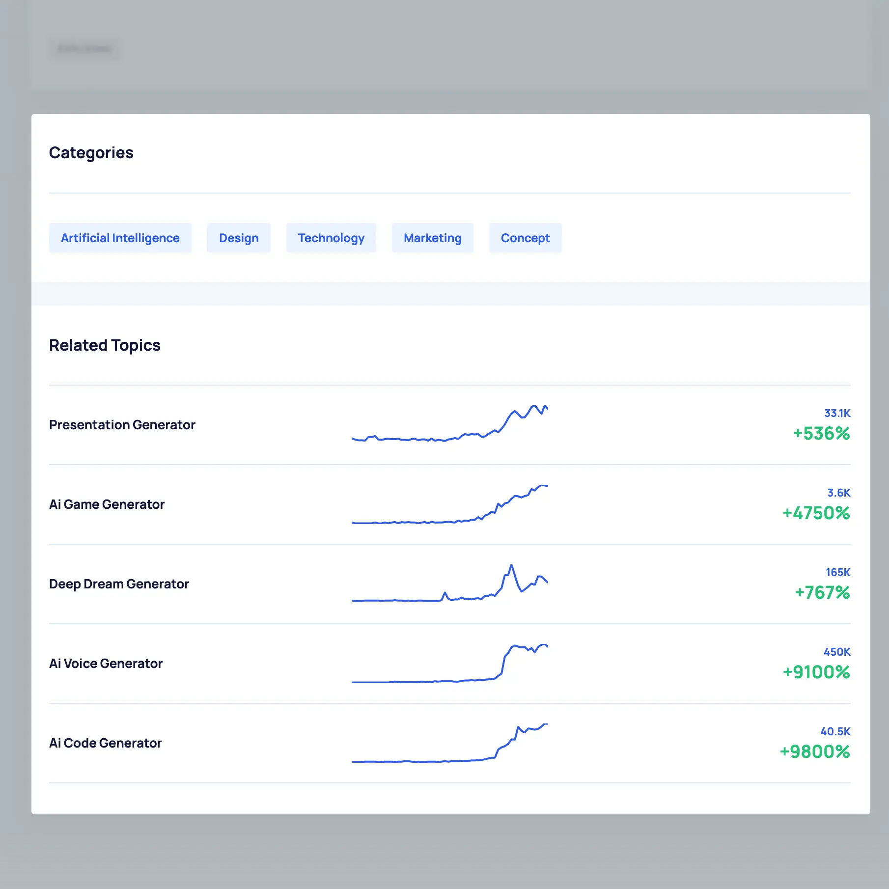Screen dimensions: 889x889
Task: Select the Concept category tag
Action: pyautogui.click(x=525, y=238)
